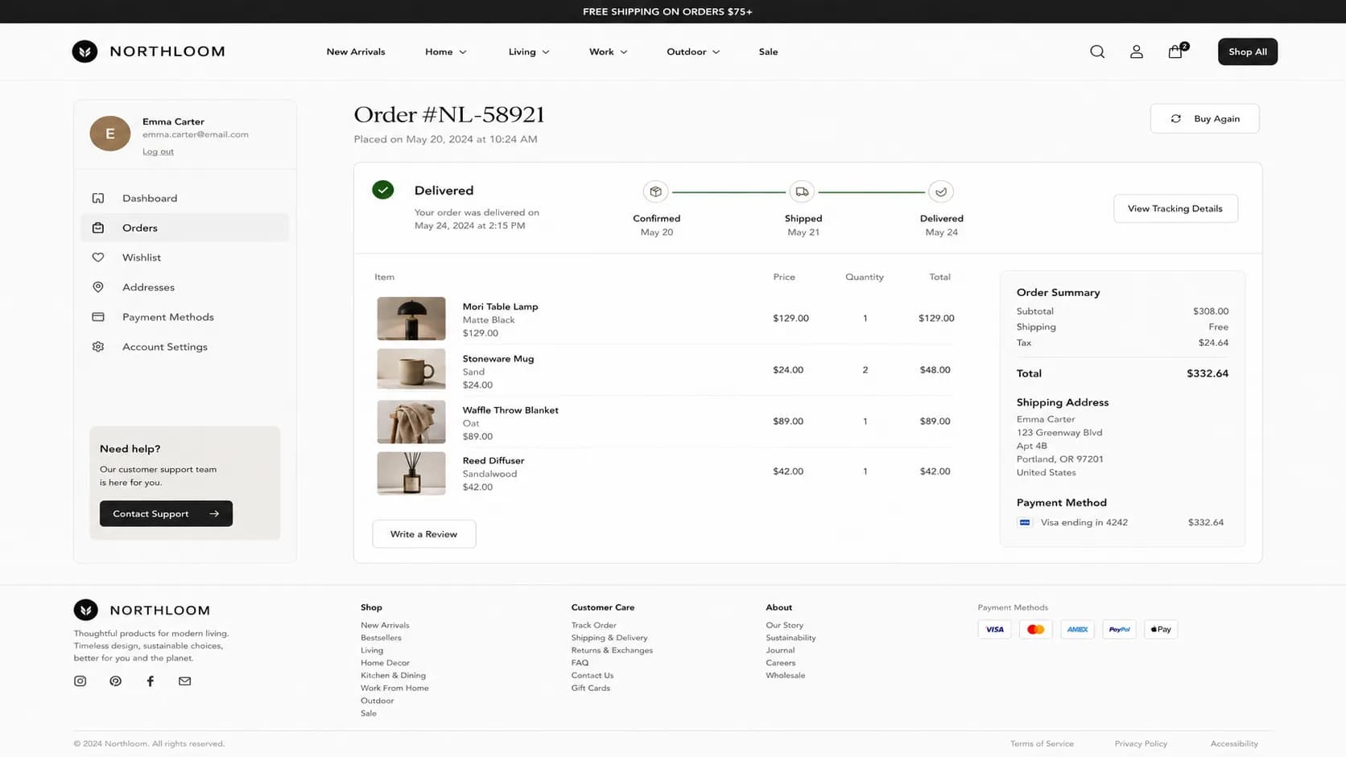Click the Buy Again button
This screenshot has height=757, width=1346.
pyautogui.click(x=1204, y=118)
